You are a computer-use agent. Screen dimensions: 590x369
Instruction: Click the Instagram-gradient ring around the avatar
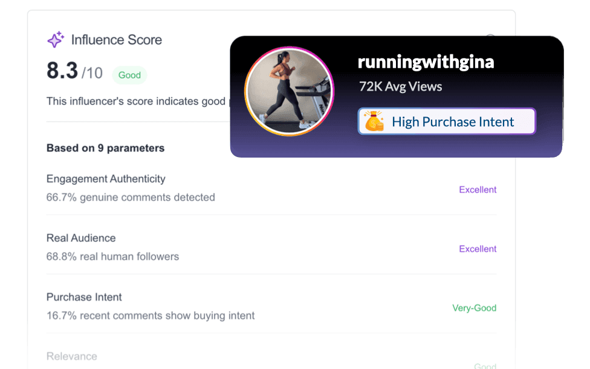click(x=290, y=50)
